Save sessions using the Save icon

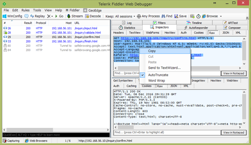tap(180, 16)
